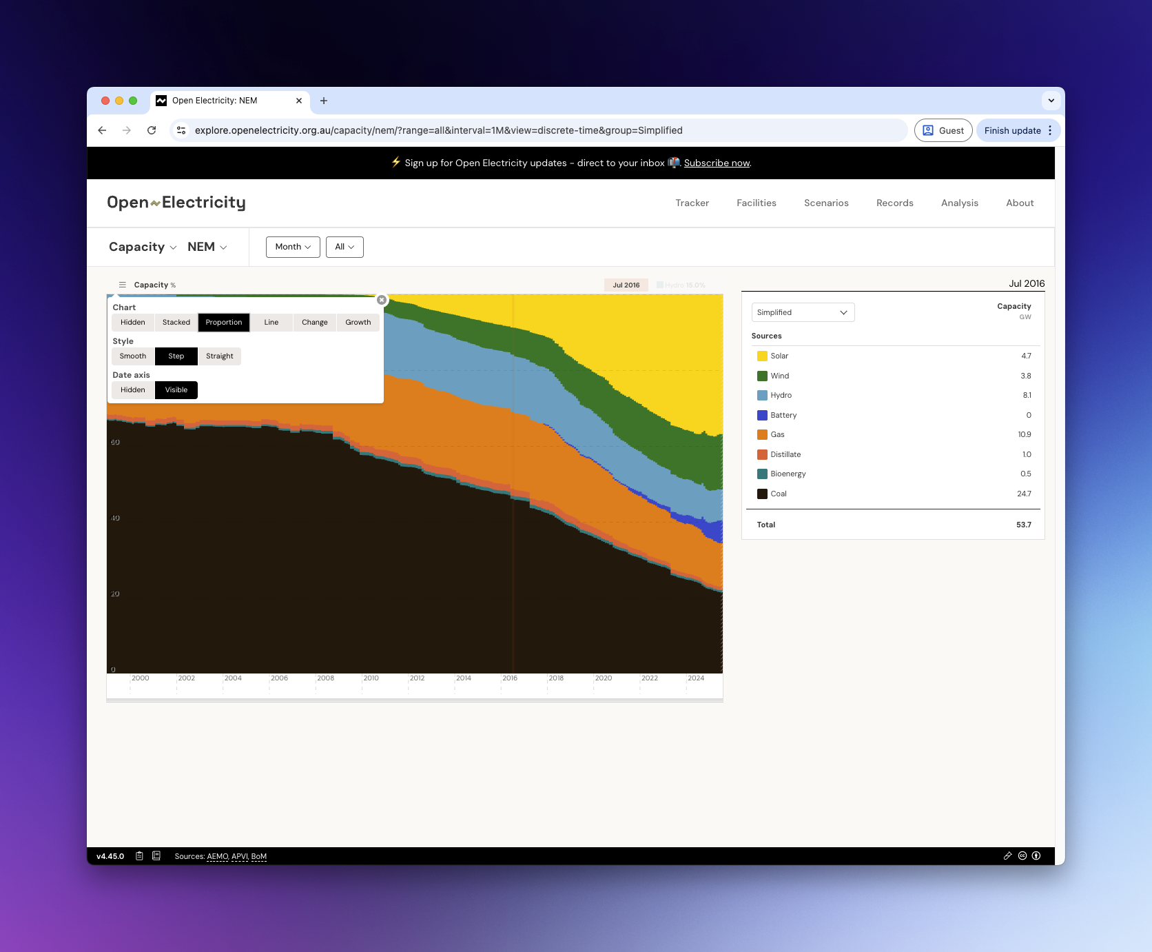
Task: Open Facilities in navigation
Action: 757,203
